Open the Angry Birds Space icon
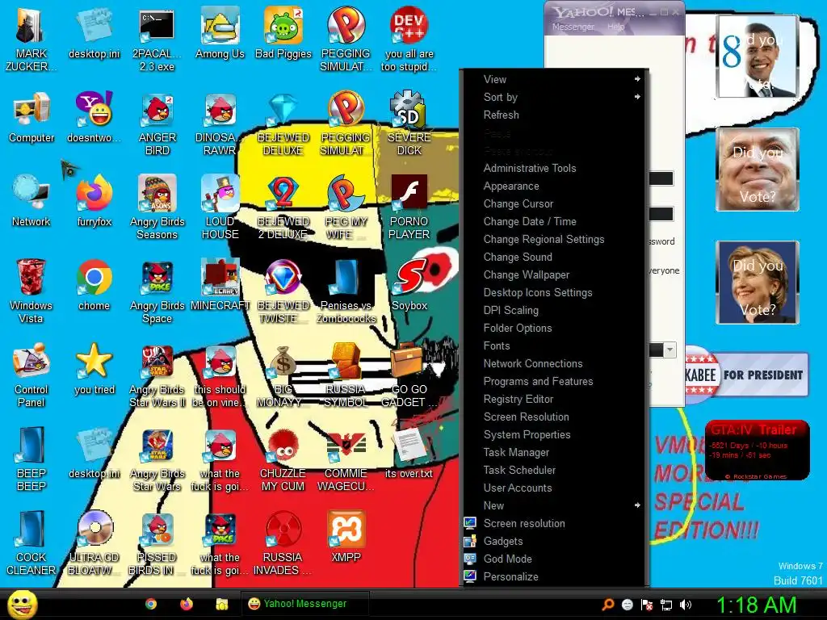Image resolution: width=827 pixels, height=620 pixels. pos(157,291)
